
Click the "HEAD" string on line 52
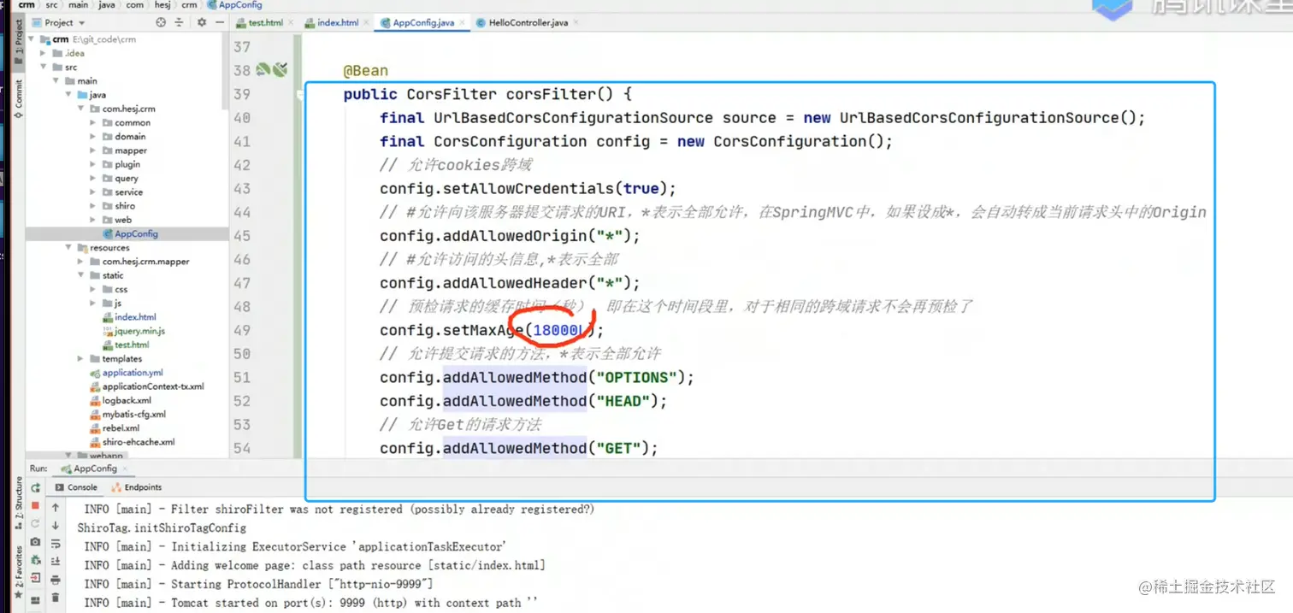pyautogui.click(x=623, y=401)
